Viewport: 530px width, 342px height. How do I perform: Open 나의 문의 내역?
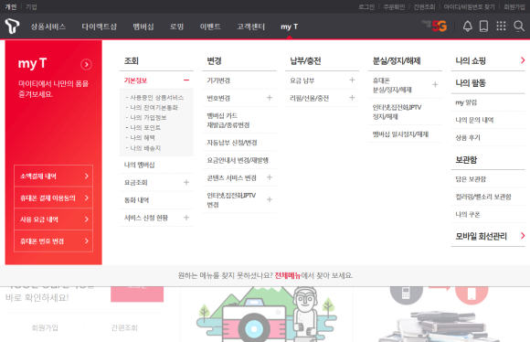[474, 120]
